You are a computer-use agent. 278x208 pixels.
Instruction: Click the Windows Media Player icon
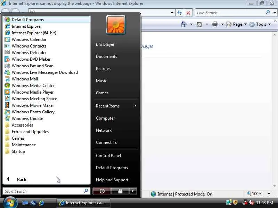pyautogui.click(x=7, y=92)
